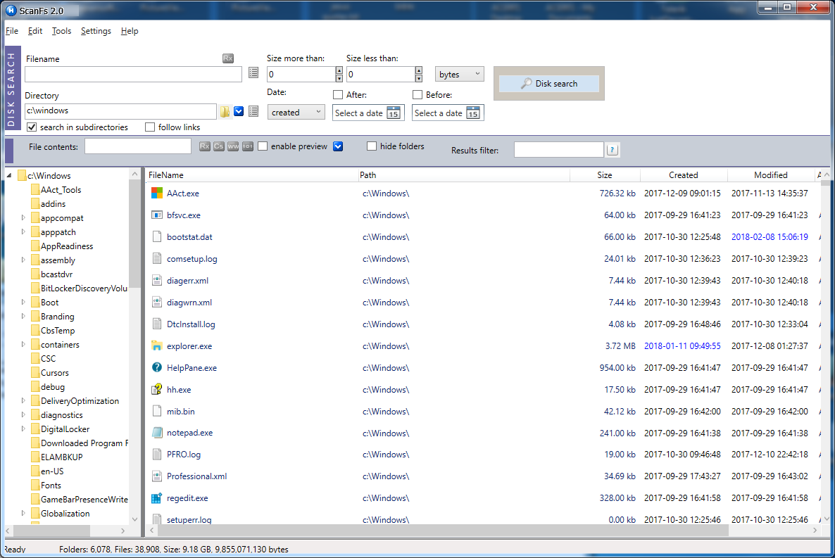Click the yellow folder browse icon for Directory
The image size is (835, 558).
(x=225, y=111)
